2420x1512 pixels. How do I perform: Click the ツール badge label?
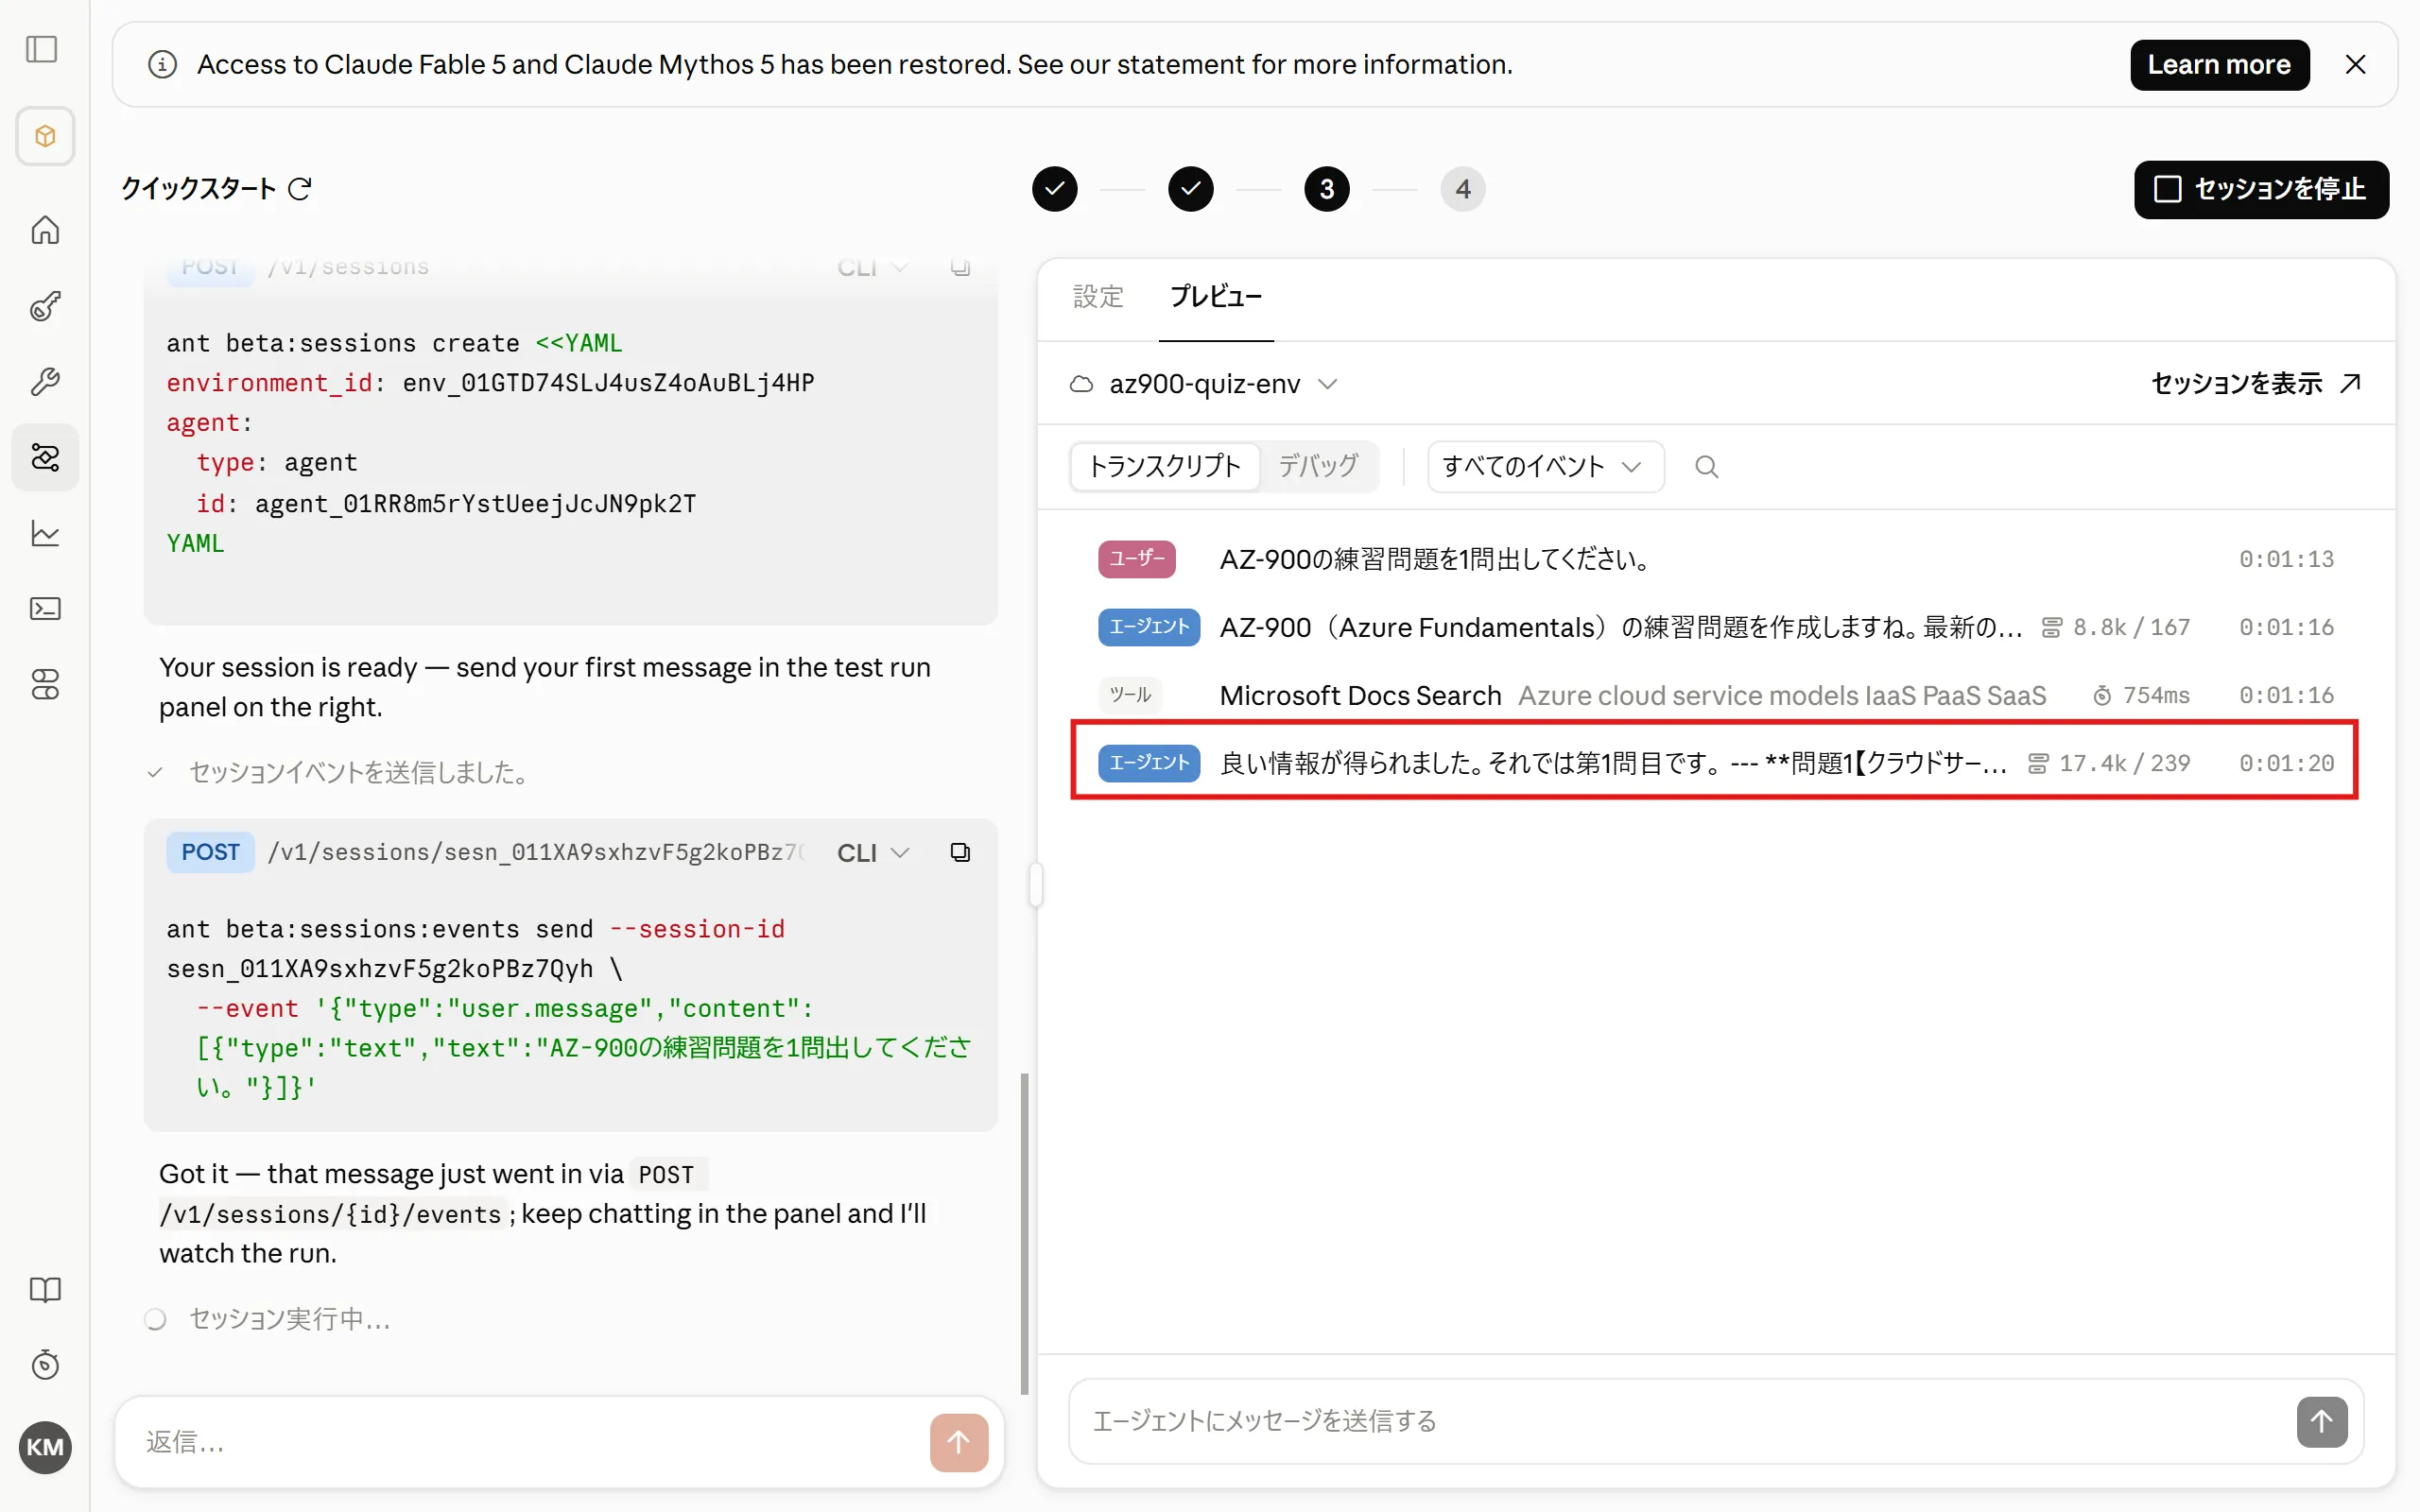point(1130,695)
